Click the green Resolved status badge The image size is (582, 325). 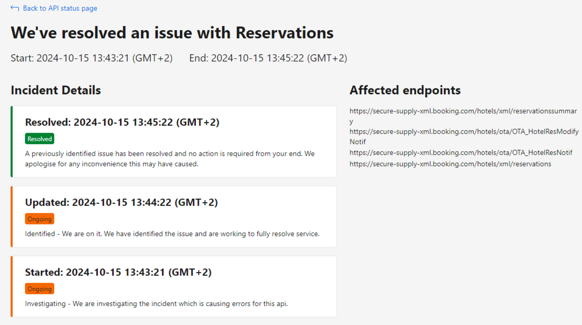click(39, 139)
